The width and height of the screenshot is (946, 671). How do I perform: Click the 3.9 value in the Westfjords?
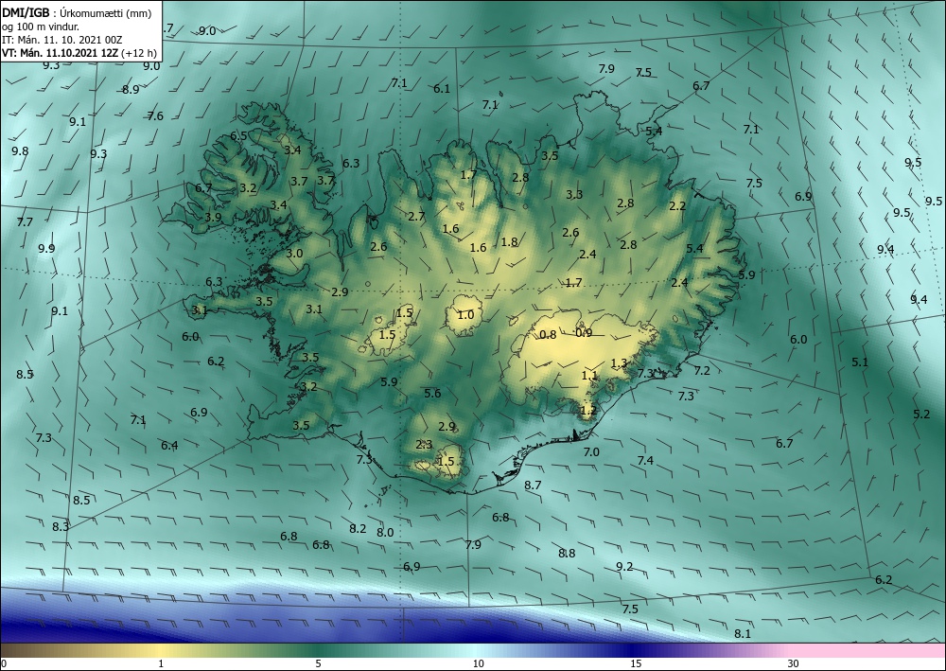[x=213, y=218]
